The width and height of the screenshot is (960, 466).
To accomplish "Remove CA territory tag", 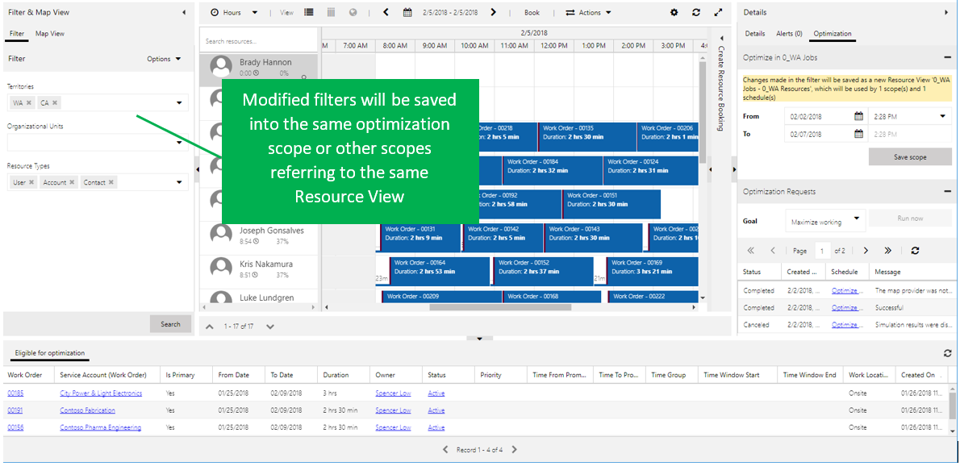I will 55,102.
